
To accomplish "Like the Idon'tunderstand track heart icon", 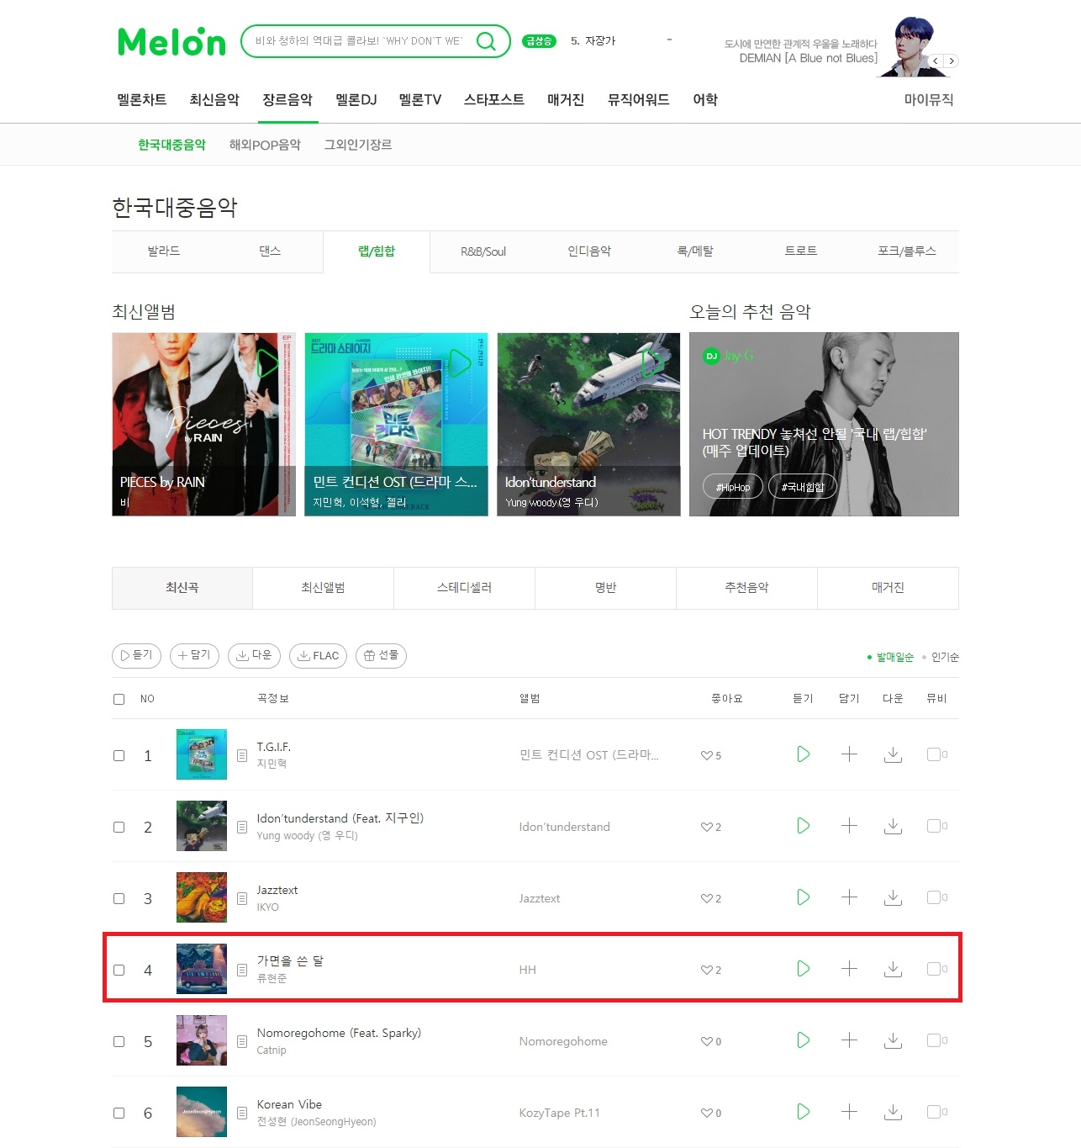I will [x=706, y=827].
